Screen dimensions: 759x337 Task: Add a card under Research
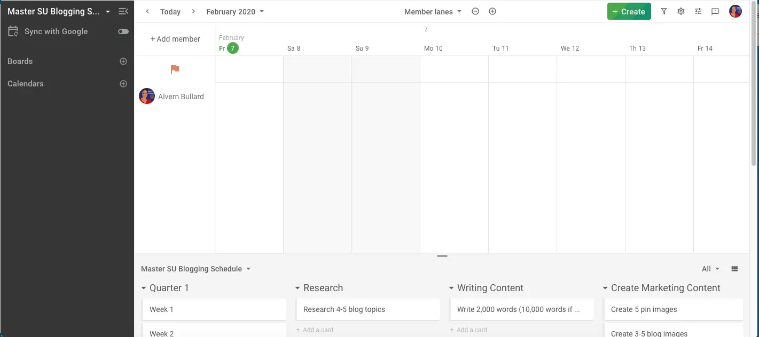(315, 330)
